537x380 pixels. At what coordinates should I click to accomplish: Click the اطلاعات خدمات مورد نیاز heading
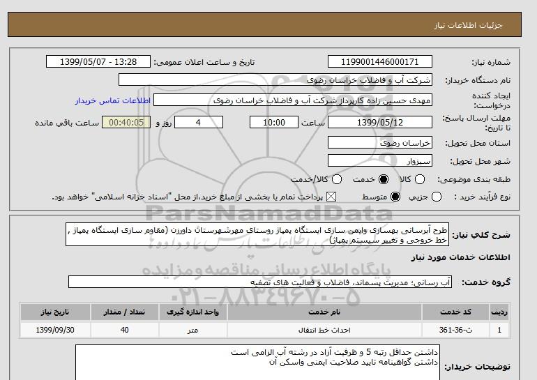click(460, 257)
